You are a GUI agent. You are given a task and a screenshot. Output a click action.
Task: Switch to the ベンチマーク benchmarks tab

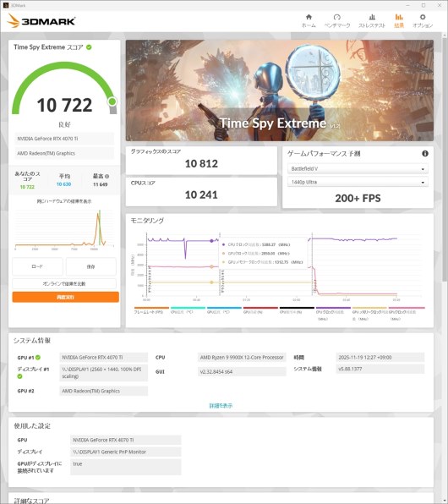(336, 21)
